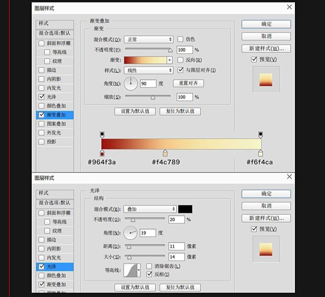Click the angle dial in the 渐变叠加 panel
The width and height of the screenshot is (325, 297).
point(131,84)
